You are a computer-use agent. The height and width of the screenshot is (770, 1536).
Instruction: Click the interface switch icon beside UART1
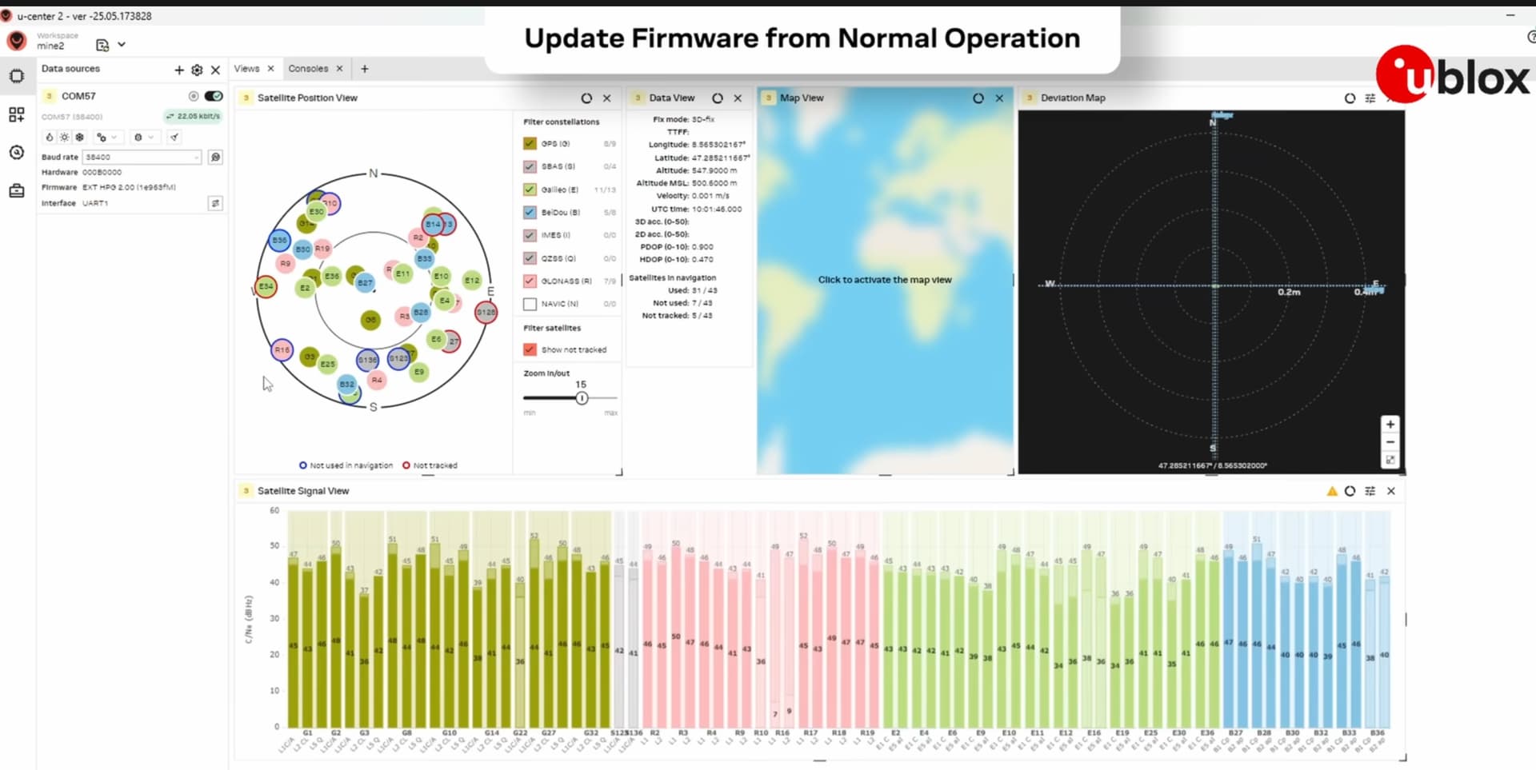click(x=215, y=203)
